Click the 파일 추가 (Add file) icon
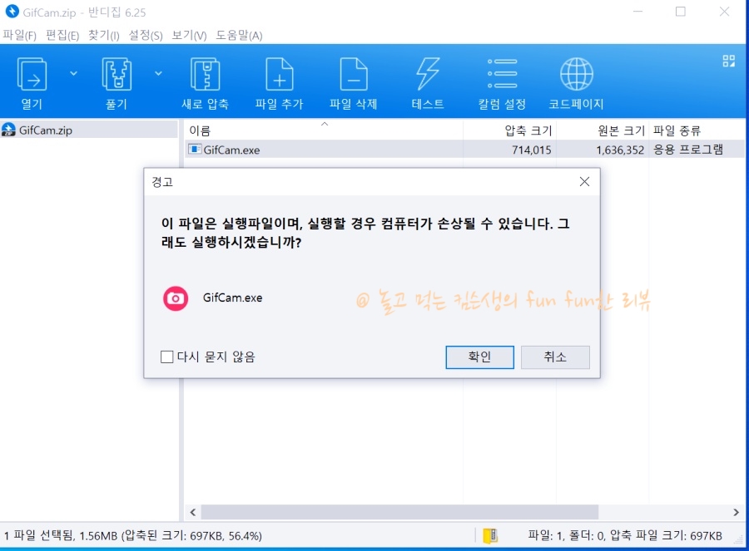749x551 pixels. click(x=279, y=74)
